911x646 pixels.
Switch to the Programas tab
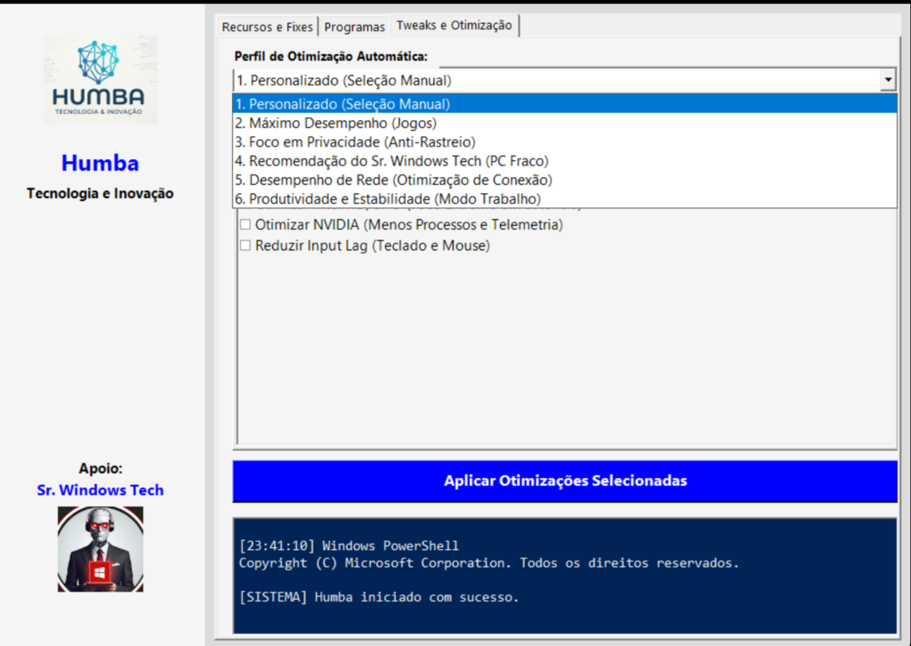click(x=354, y=27)
